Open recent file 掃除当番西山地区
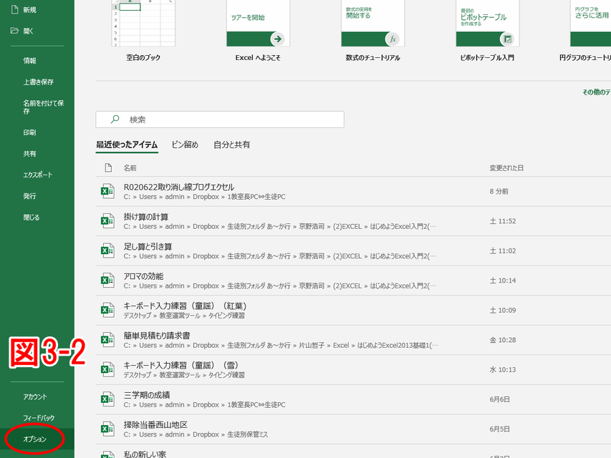Viewport: 611px width, 458px height. pyautogui.click(x=353, y=429)
